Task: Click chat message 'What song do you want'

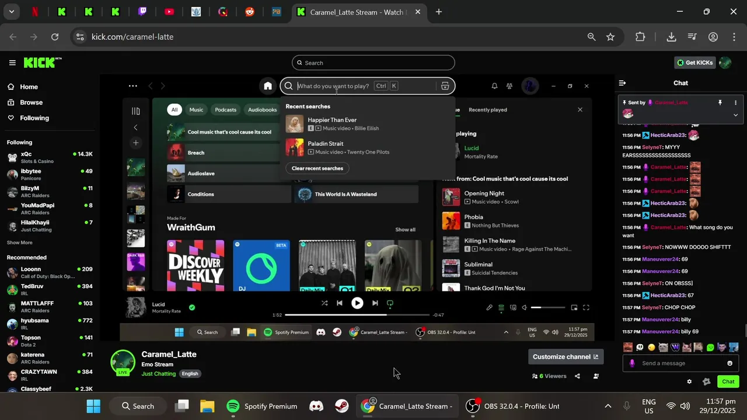Action: pos(677,231)
